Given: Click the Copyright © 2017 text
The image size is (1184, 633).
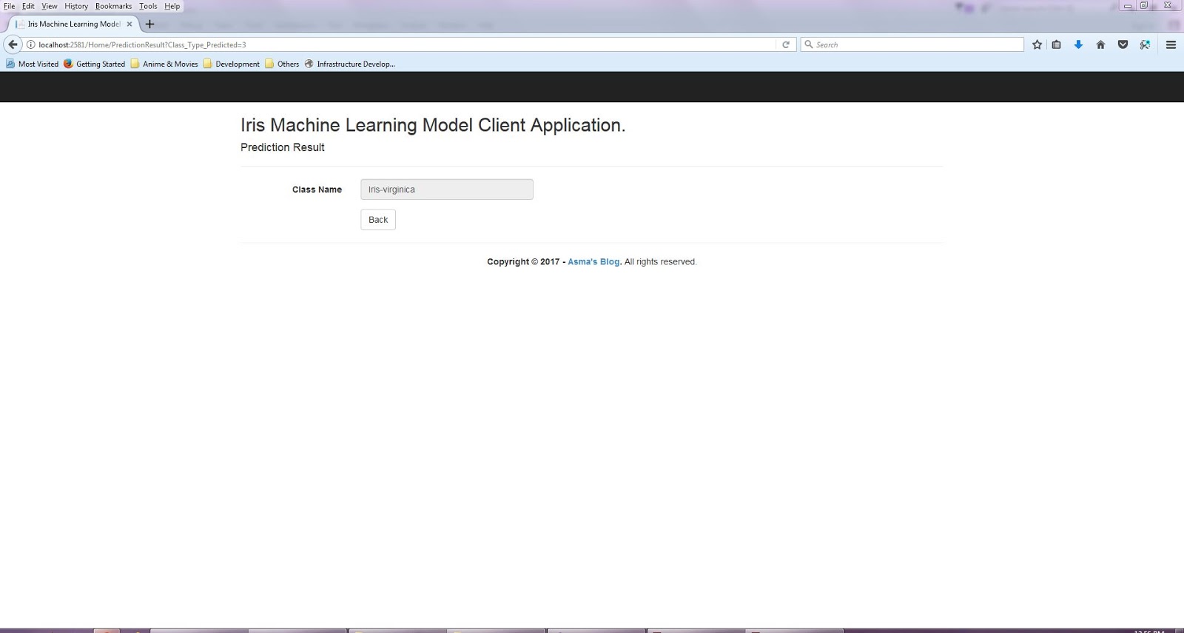Looking at the screenshot, I should point(523,262).
